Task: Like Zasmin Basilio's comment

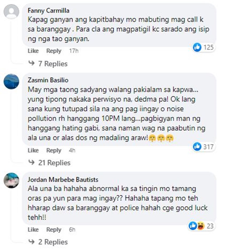Action: [x=33, y=150]
